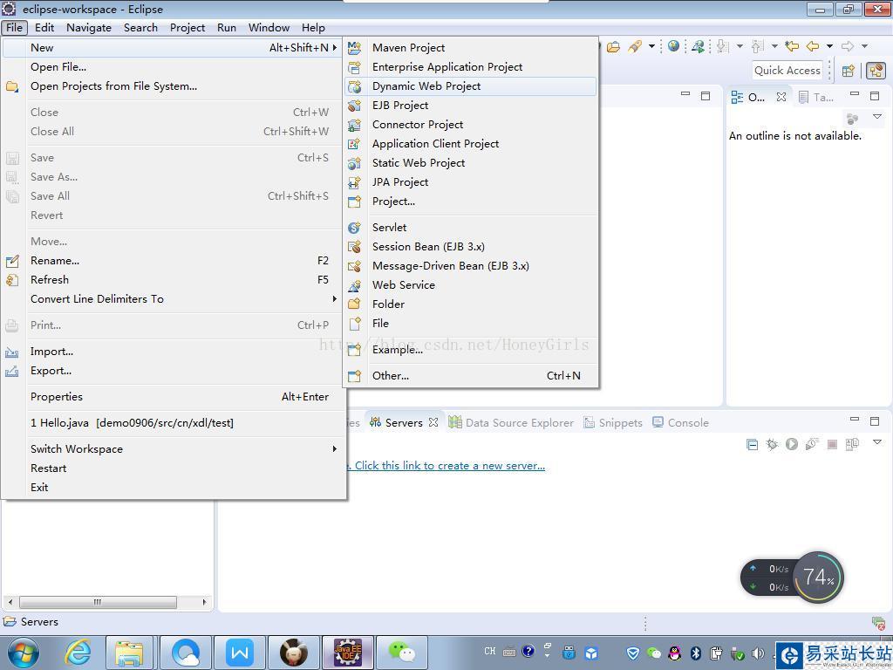Image resolution: width=893 pixels, height=670 pixels.
Task: Switch to the Data Source Explorer tab
Action: coord(511,423)
